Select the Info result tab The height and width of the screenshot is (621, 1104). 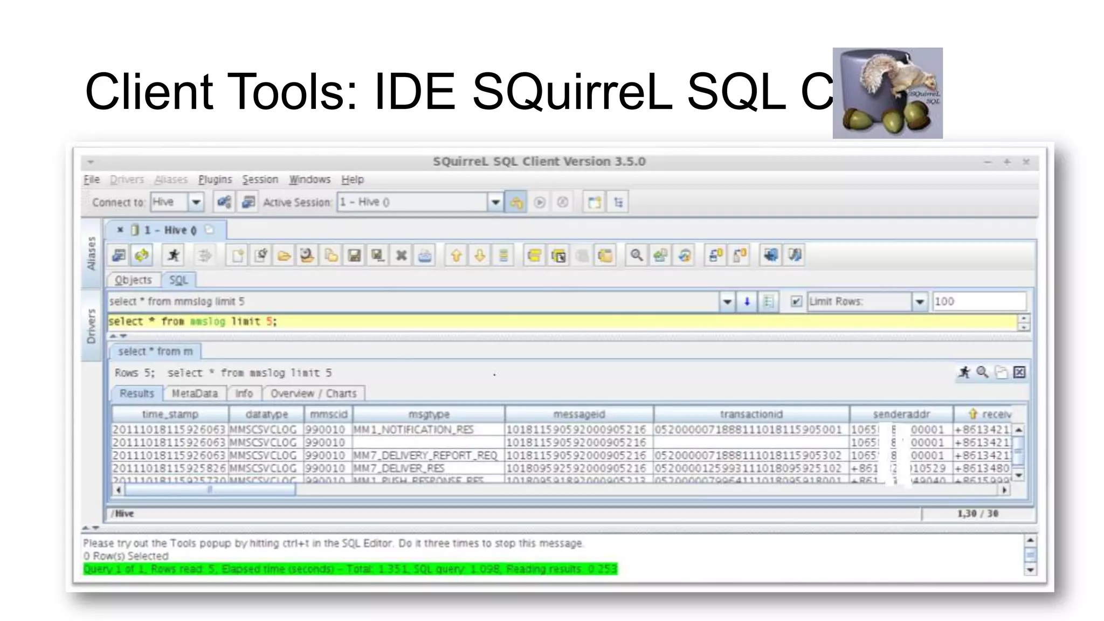244,394
